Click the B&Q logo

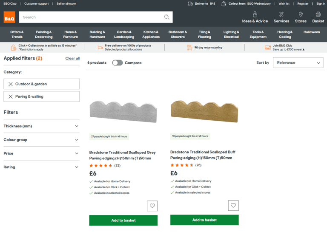tap(9, 17)
